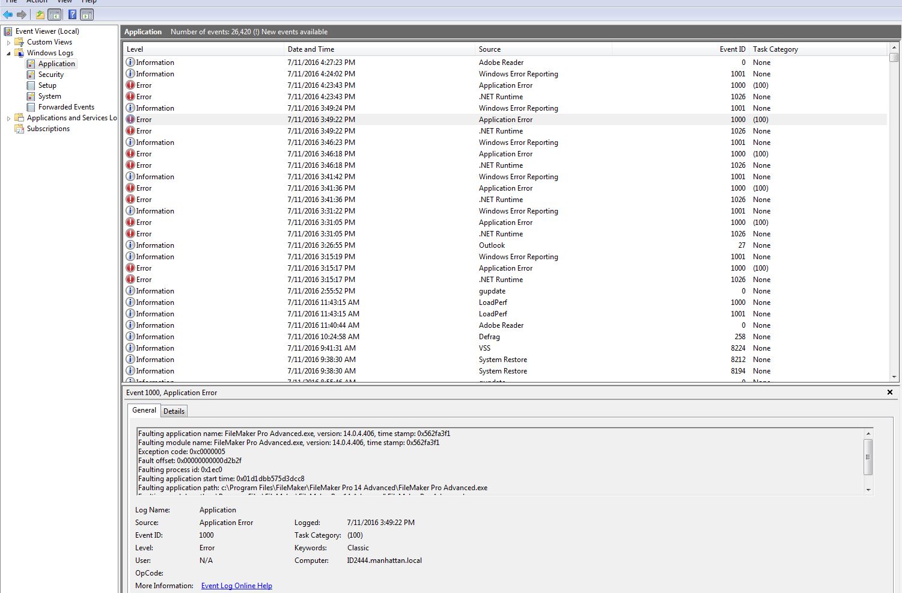
Task: Click the Logged value 7/11/2016 3:49:22 PM
Action: point(381,523)
